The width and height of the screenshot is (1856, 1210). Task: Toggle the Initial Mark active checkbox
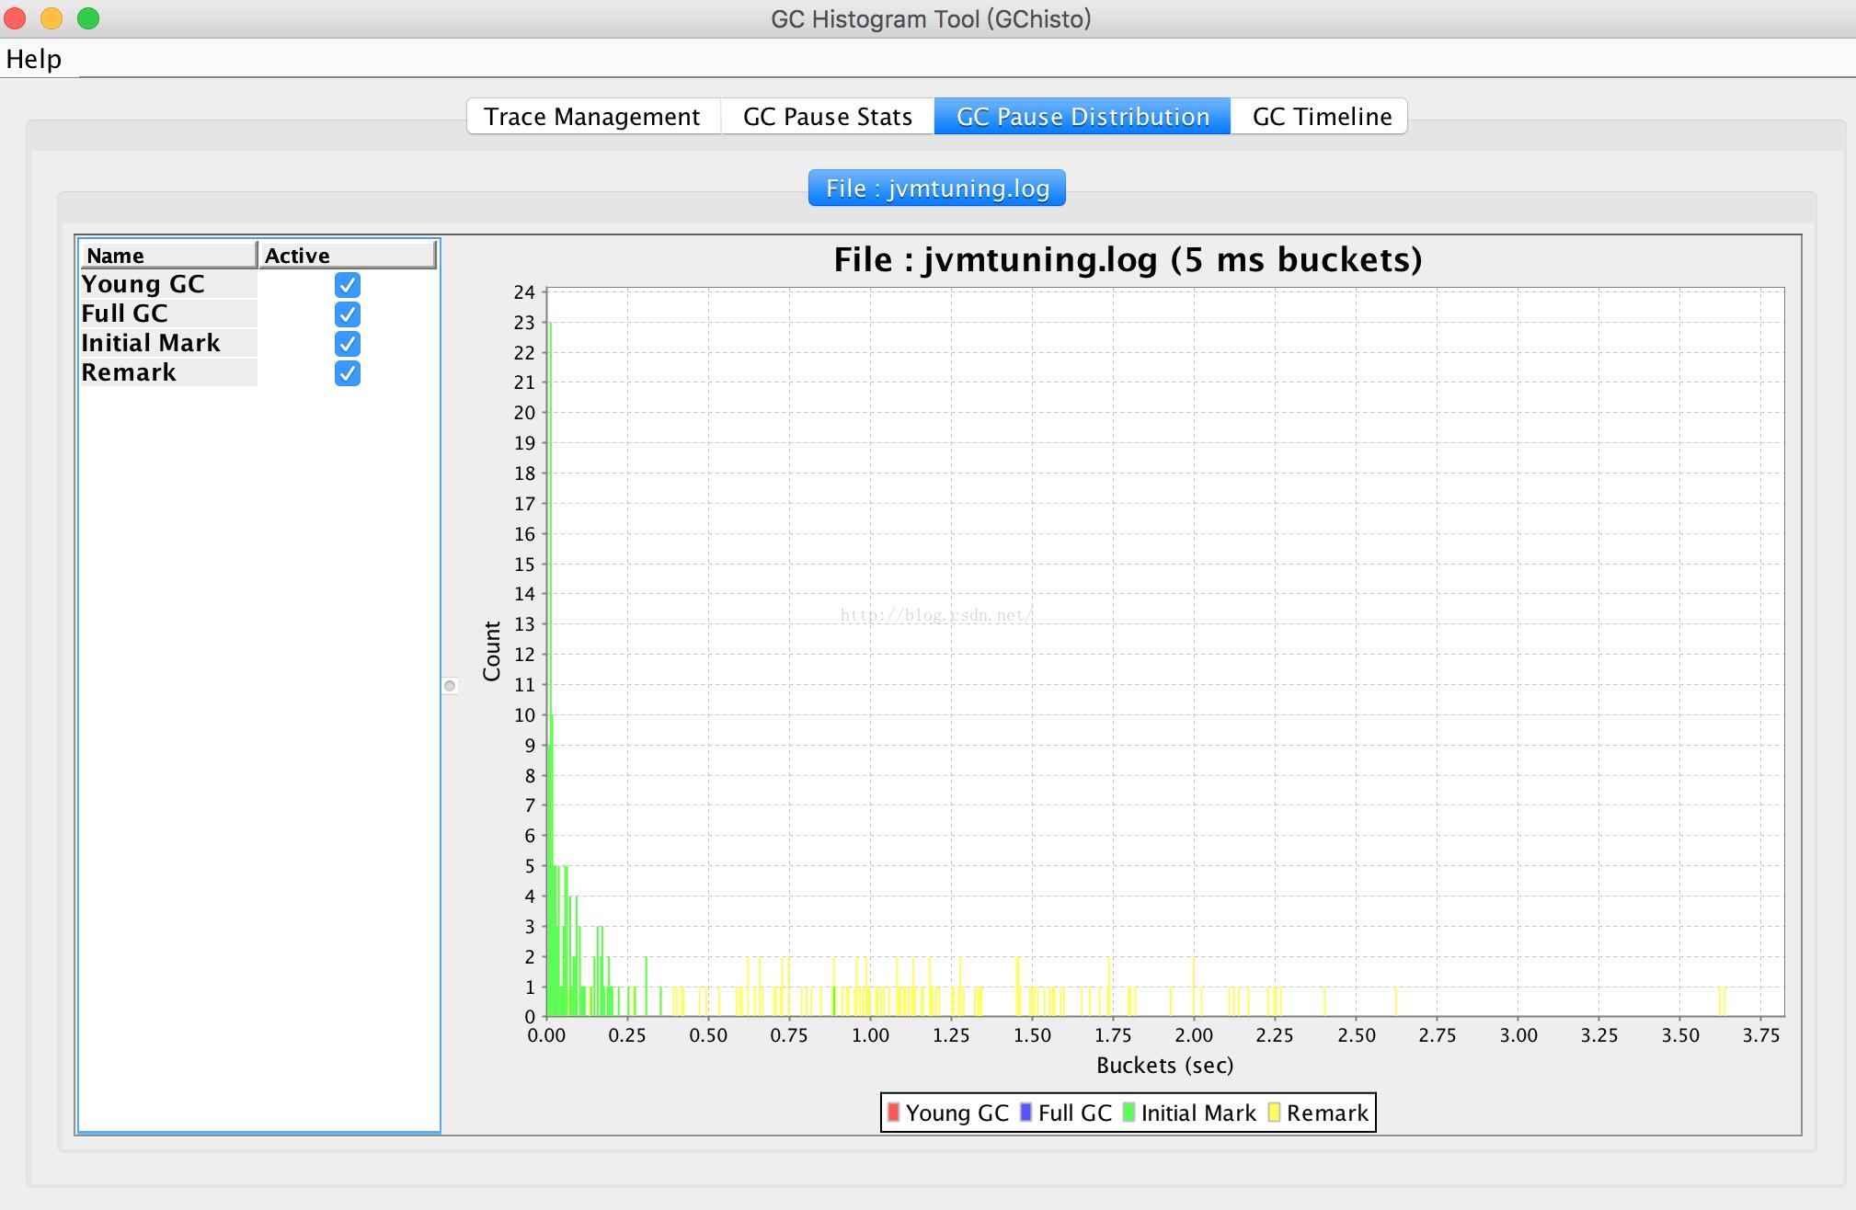point(348,344)
